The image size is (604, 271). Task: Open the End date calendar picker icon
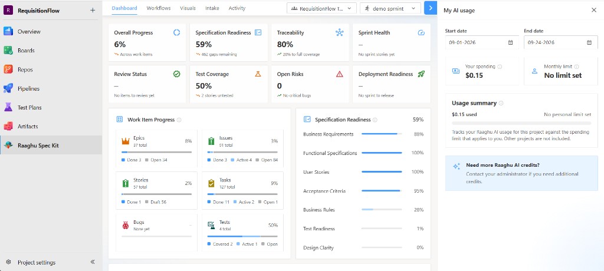click(x=589, y=42)
